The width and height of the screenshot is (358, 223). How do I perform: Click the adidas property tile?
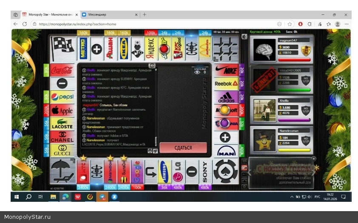tap(226, 97)
